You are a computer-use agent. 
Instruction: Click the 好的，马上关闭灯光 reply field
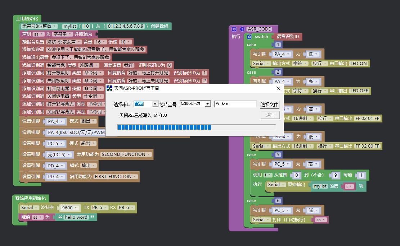[x=148, y=81]
